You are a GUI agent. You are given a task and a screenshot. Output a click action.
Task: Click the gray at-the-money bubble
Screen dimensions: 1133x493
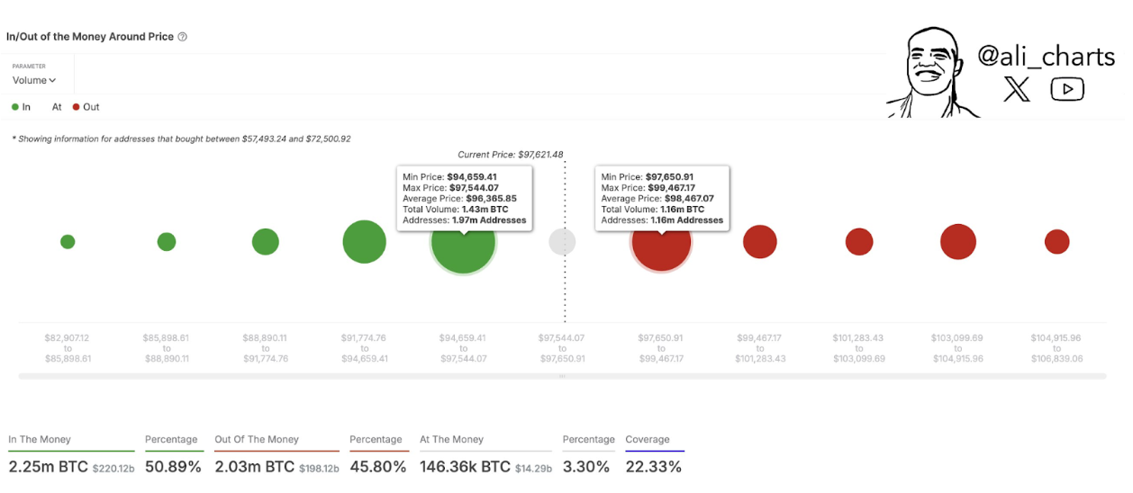[562, 241]
